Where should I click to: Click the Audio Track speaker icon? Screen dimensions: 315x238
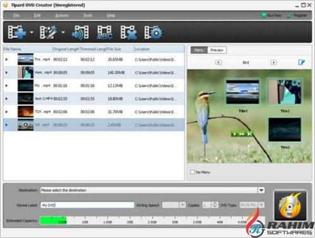pos(81,32)
